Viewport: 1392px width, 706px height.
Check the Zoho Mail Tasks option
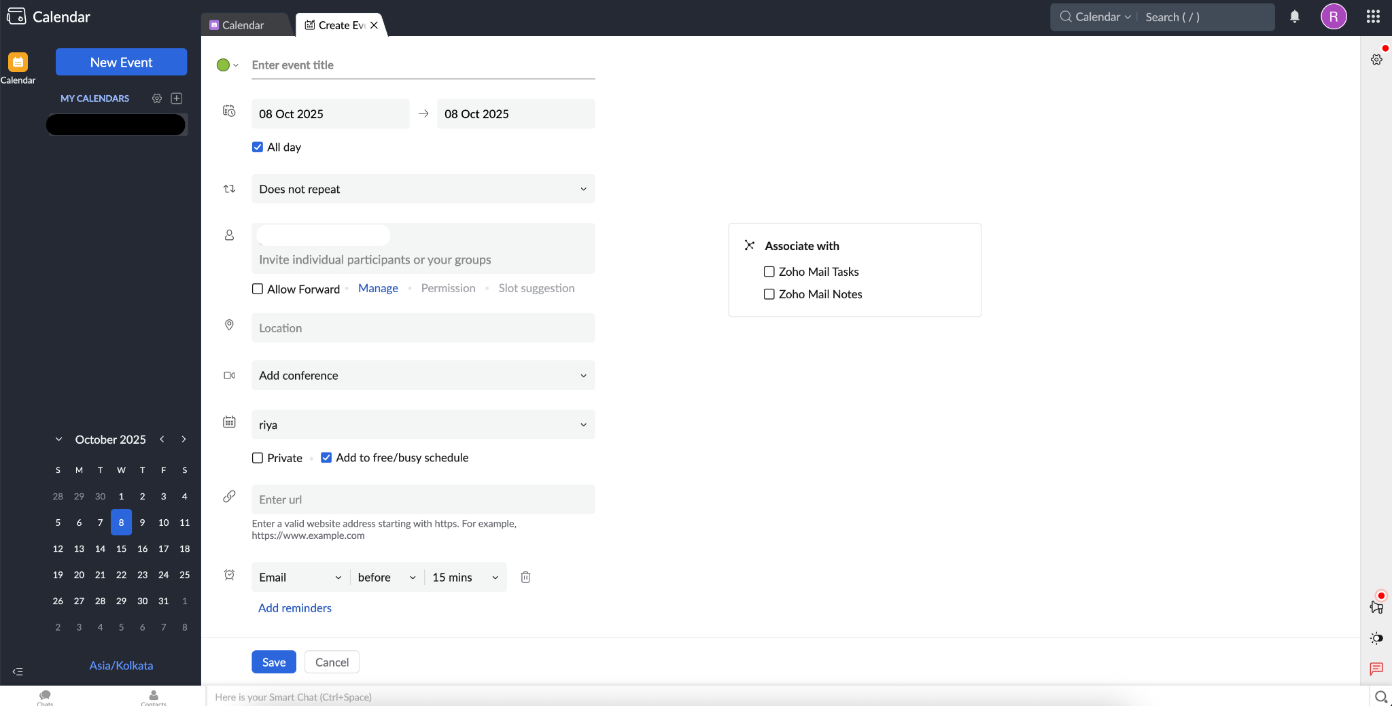(769, 271)
